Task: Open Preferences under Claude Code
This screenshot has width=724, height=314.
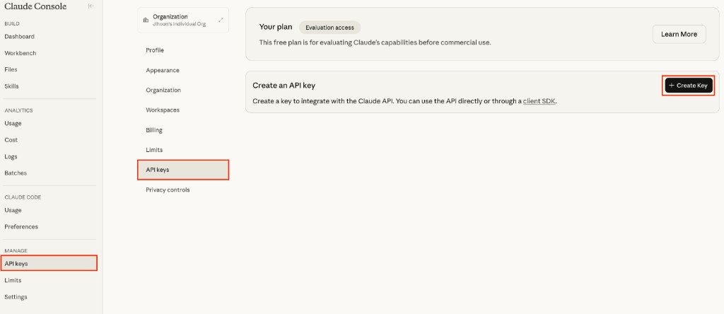Action: pos(21,227)
